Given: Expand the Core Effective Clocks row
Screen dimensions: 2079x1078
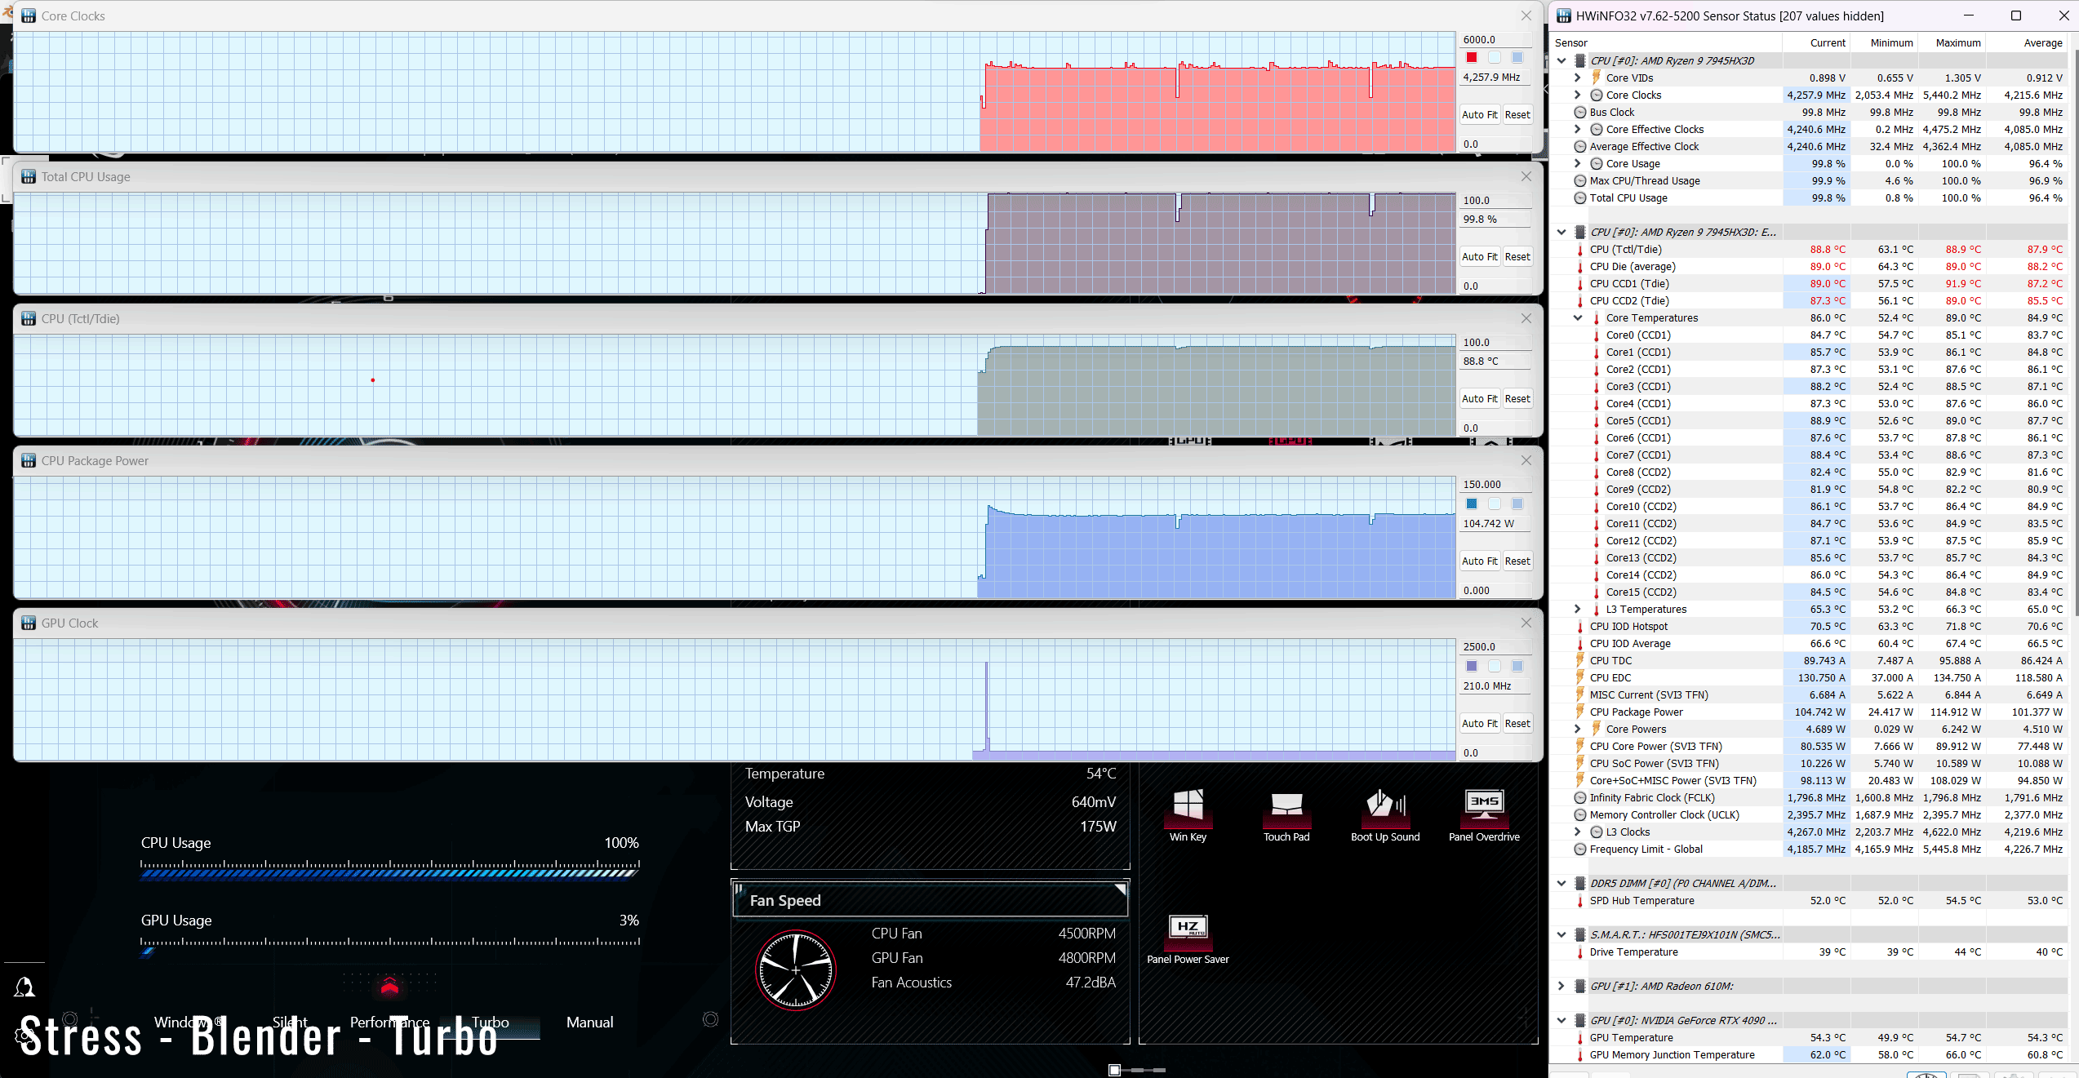Looking at the screenshot, I should 1577,129.
